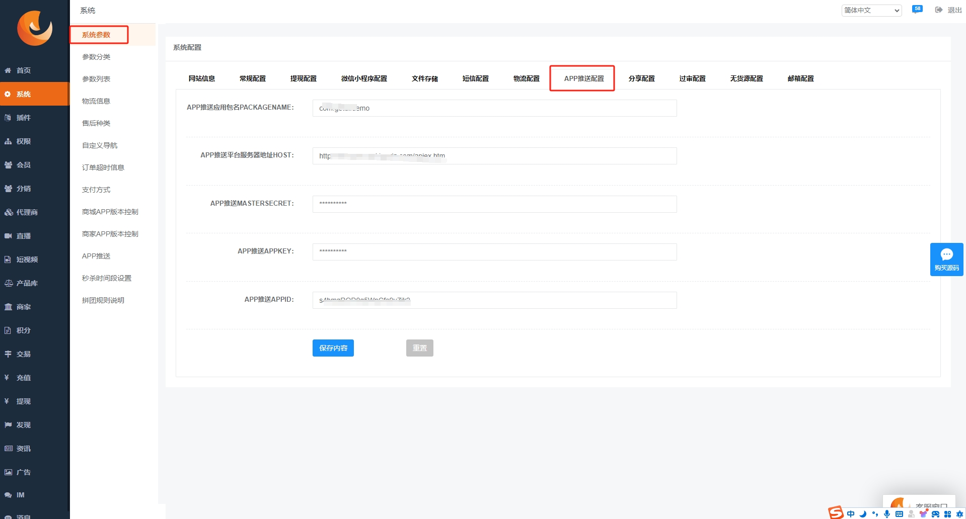The height and width of the screenshot is (519, 966).
Task: Open 自定义导航 in the submenu
Action: (x=100, y=145)
